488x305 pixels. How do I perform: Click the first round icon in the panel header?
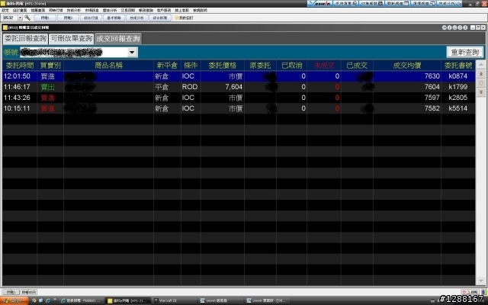point(445,27)
